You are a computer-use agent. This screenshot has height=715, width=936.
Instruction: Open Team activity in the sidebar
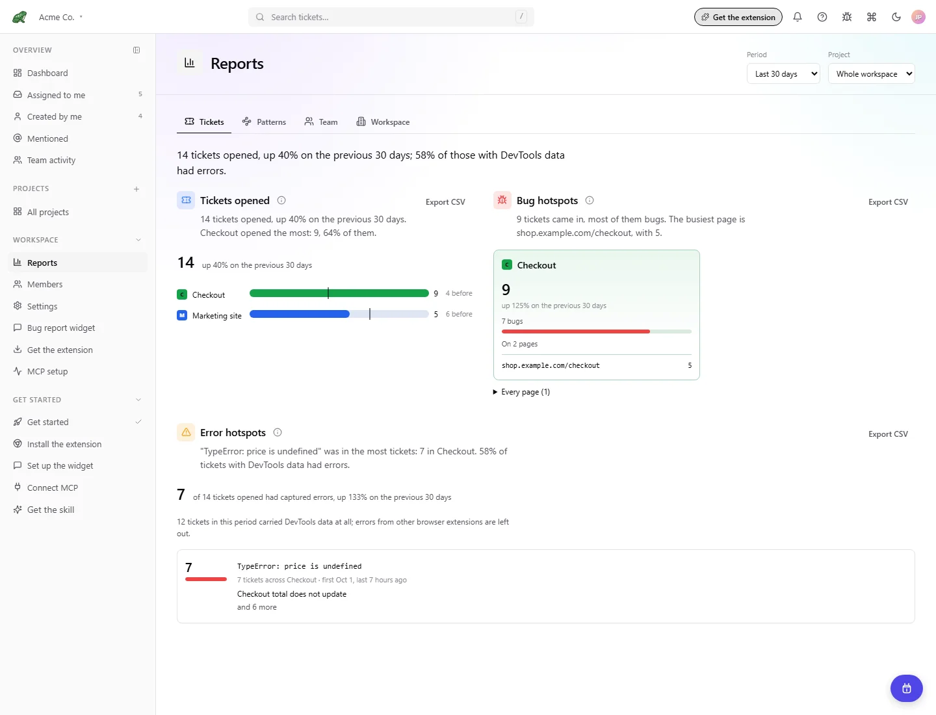[x=78, y=160]
